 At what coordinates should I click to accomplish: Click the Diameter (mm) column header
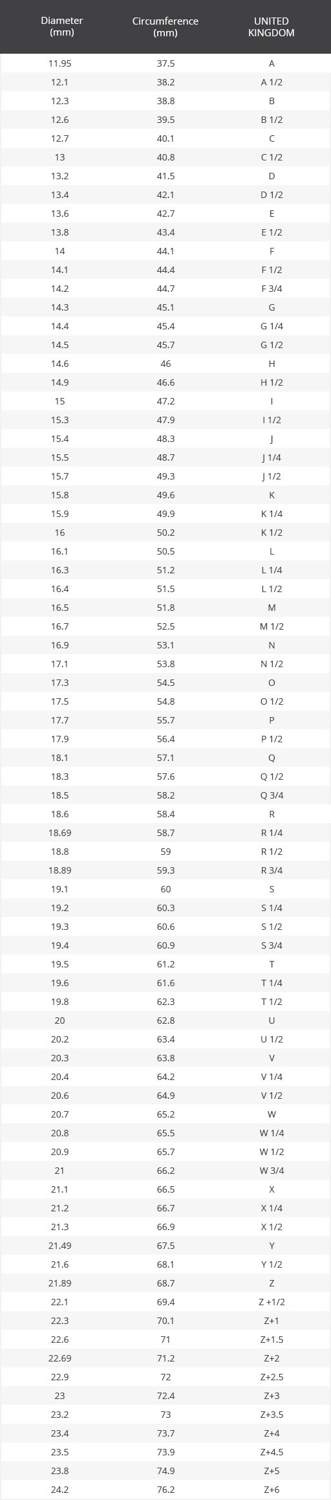[61, 27]
